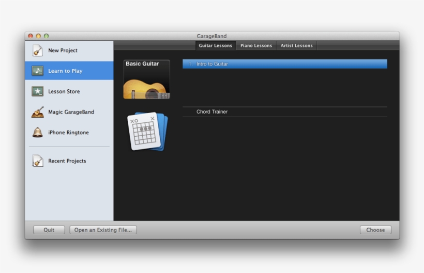
Task: Switch to the Artist Lessons tab
Action: (296, 45)
